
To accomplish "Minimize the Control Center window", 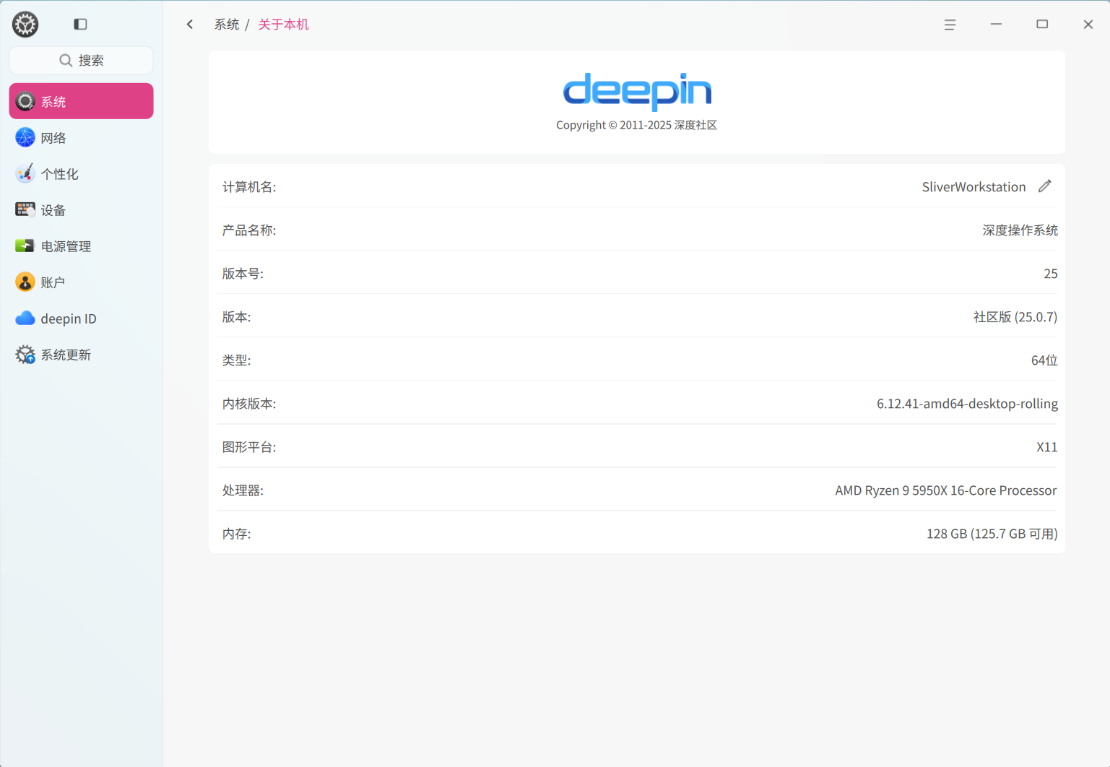I will pyautogui.click(x=996, y=25).
